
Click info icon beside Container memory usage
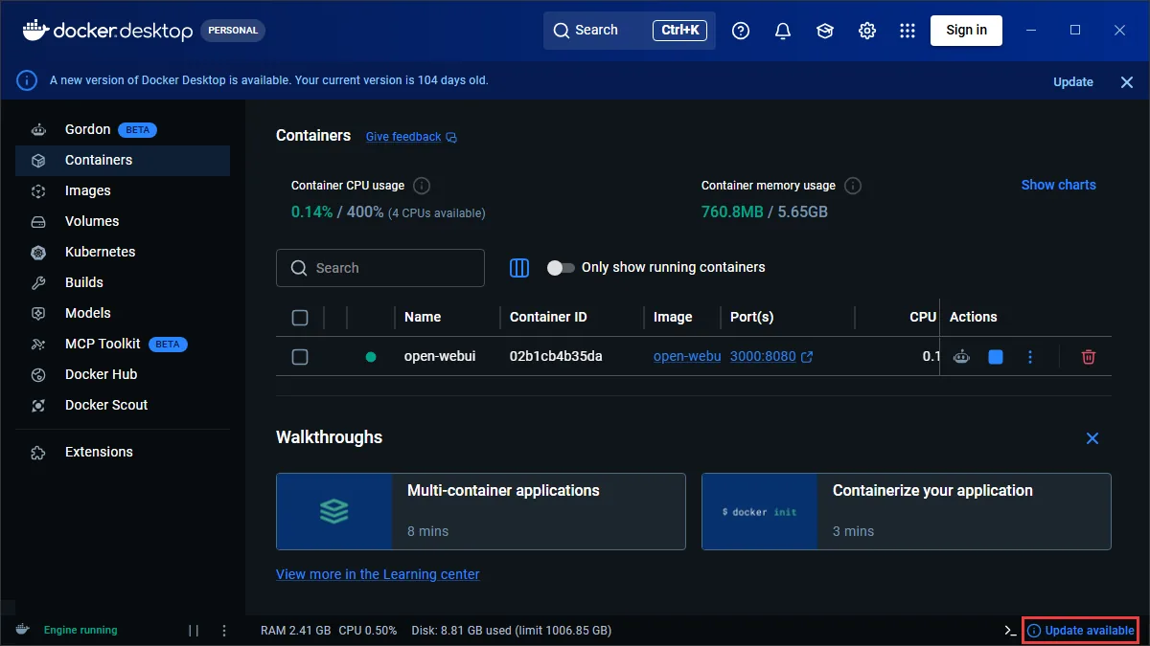pyautogui.click(x=853, y=186)
